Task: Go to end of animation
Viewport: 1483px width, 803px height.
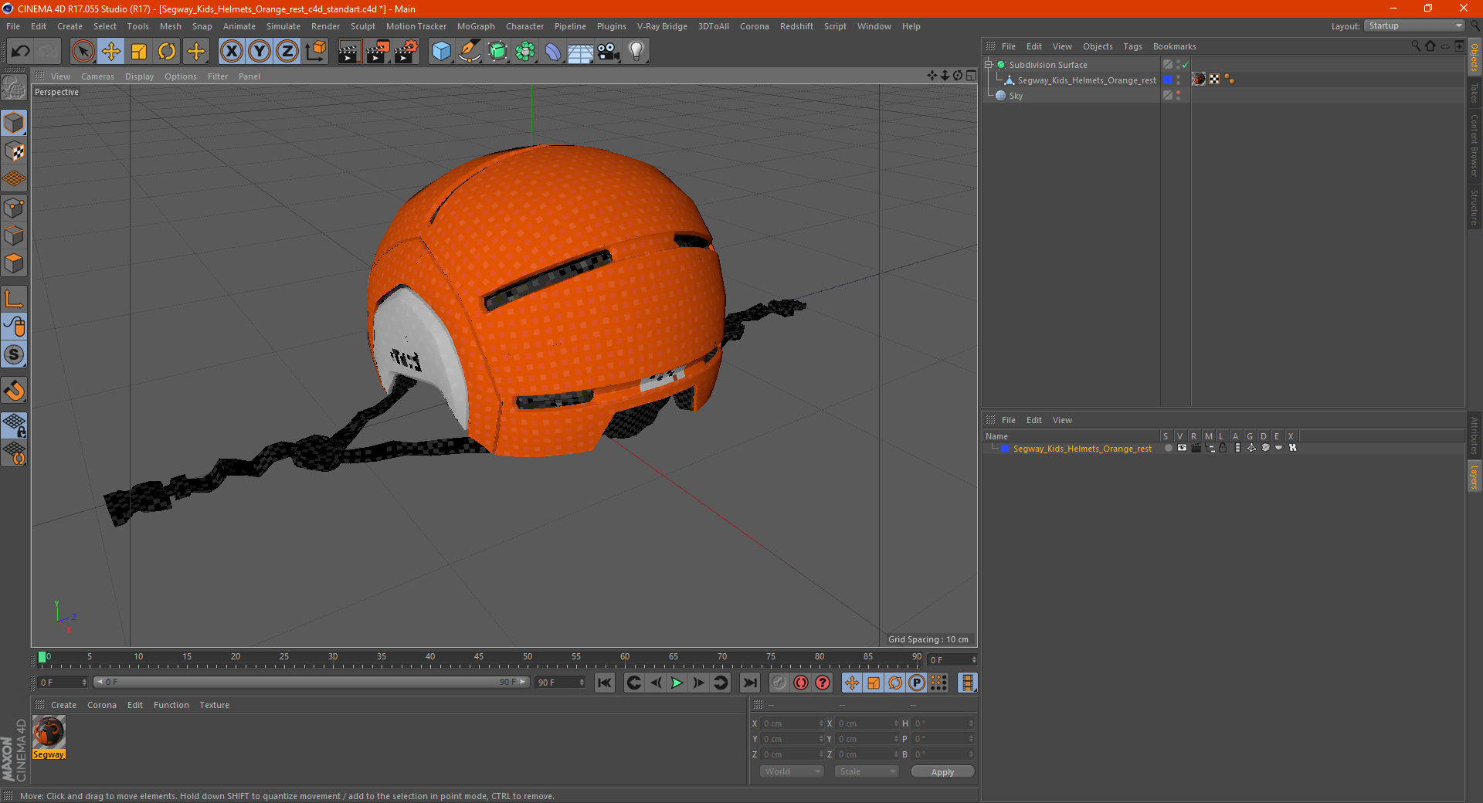Action: [x=750, y=683]
